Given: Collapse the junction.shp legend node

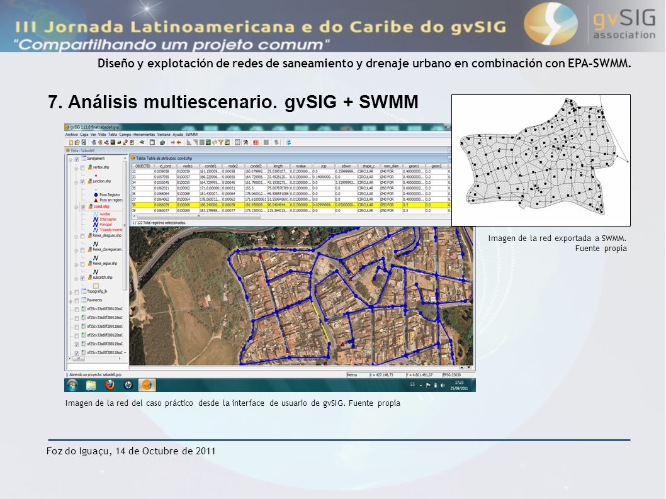Looking at the screenshot, I should 76,182.
